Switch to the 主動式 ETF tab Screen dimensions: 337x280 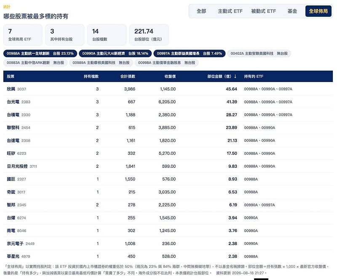(x=230, y=11)
